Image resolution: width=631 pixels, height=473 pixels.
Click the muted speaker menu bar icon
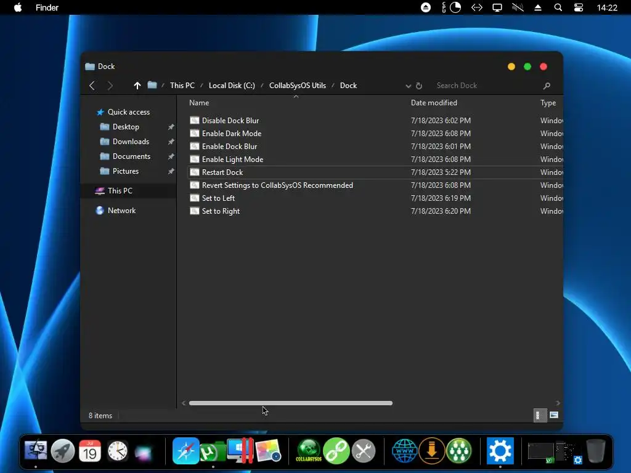click(518, 7)
